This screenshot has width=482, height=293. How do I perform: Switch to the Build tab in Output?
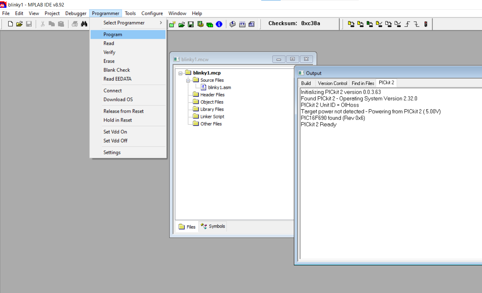tap(306, 83)
